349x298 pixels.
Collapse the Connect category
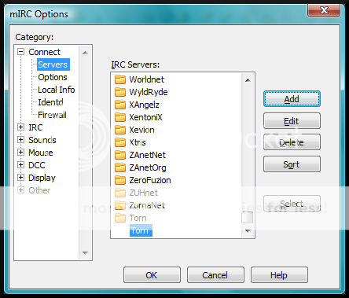(x=20, y=52)
